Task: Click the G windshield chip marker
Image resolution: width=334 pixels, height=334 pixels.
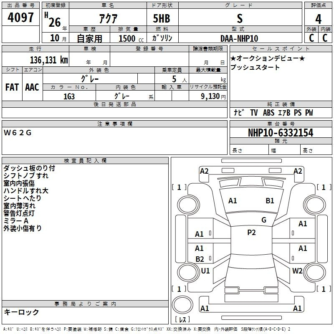Action: (264, 220)
